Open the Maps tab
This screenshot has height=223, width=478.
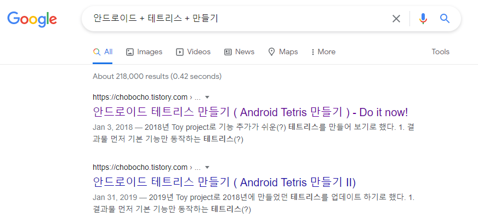pyautogui.click(x=283, y=52)
